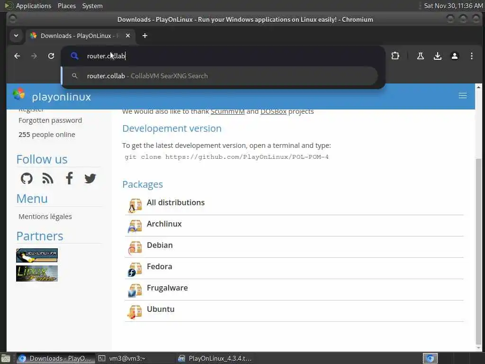Open the Extensions puzzle icon
The image size is (485, 364).
[x=395, y=56]
